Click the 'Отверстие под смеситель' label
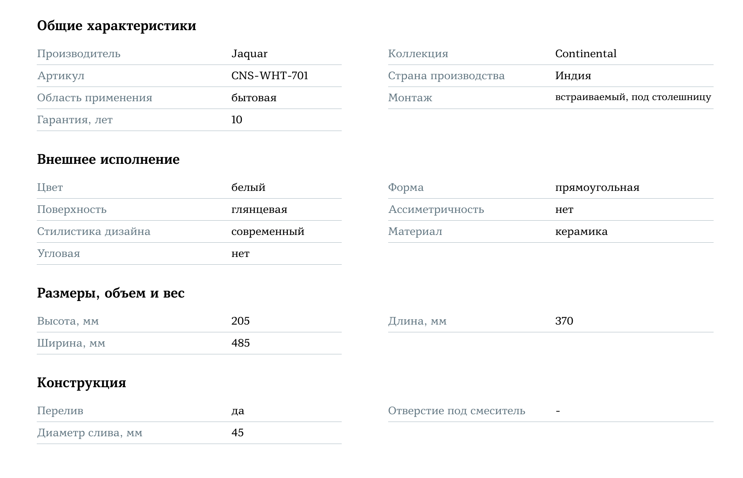The width and height of the screenshot is (743, 478). [456, 411]
